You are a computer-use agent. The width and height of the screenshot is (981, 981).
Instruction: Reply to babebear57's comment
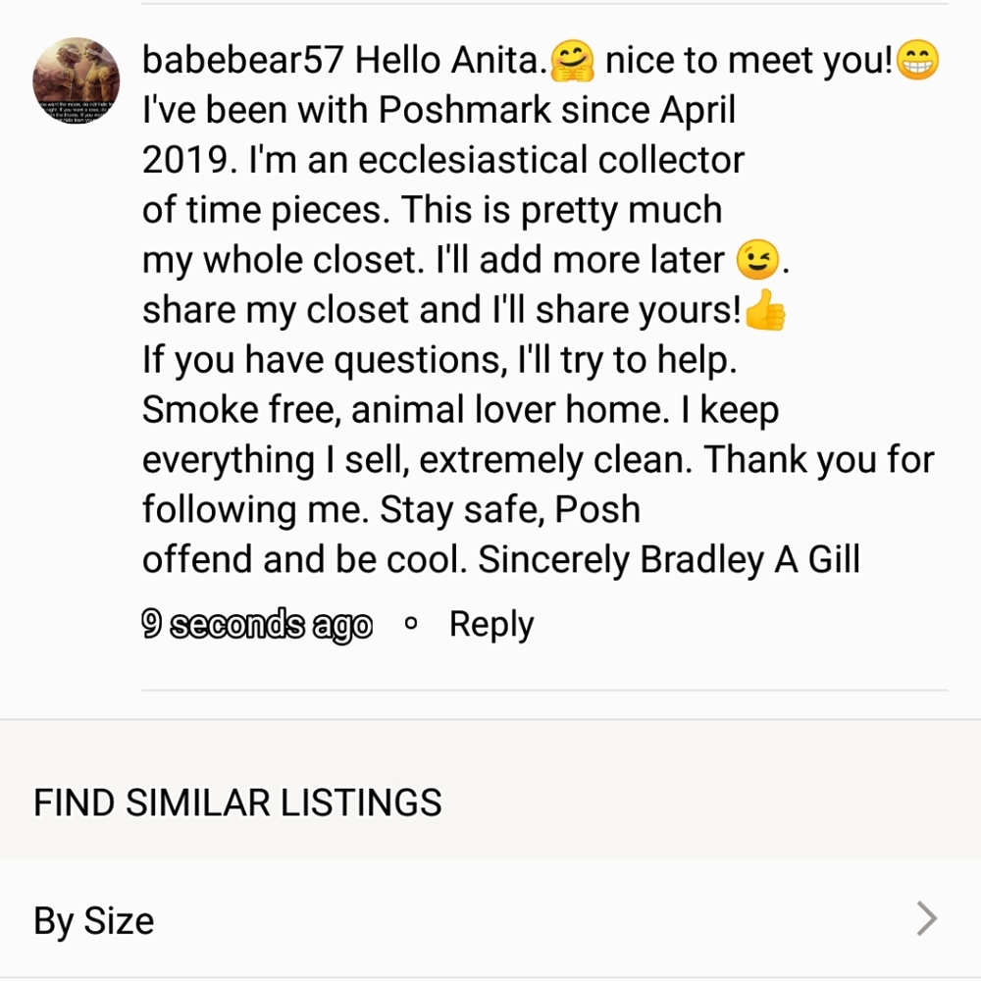point(490,624)
